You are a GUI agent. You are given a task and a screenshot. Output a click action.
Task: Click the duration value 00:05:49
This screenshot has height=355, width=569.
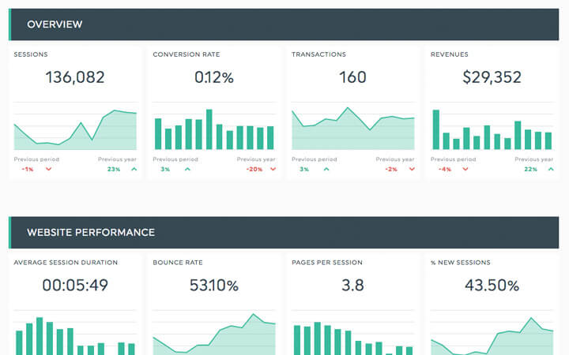coord(75,286)
